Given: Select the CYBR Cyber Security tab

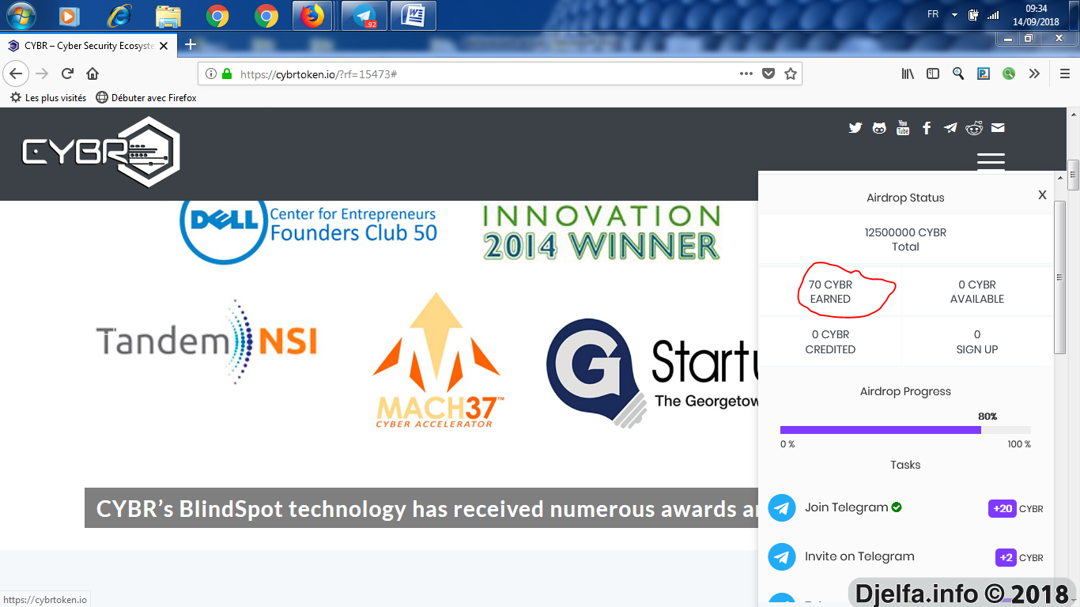Looking at the screenshot, I should (89, 46).
